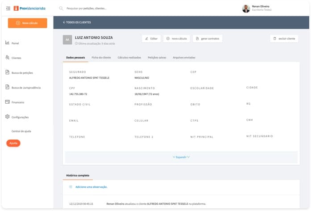Screen dimensions: 311x211
Task: Click the orange Novo cálculo sidebar button
Action: coord(28,23)
